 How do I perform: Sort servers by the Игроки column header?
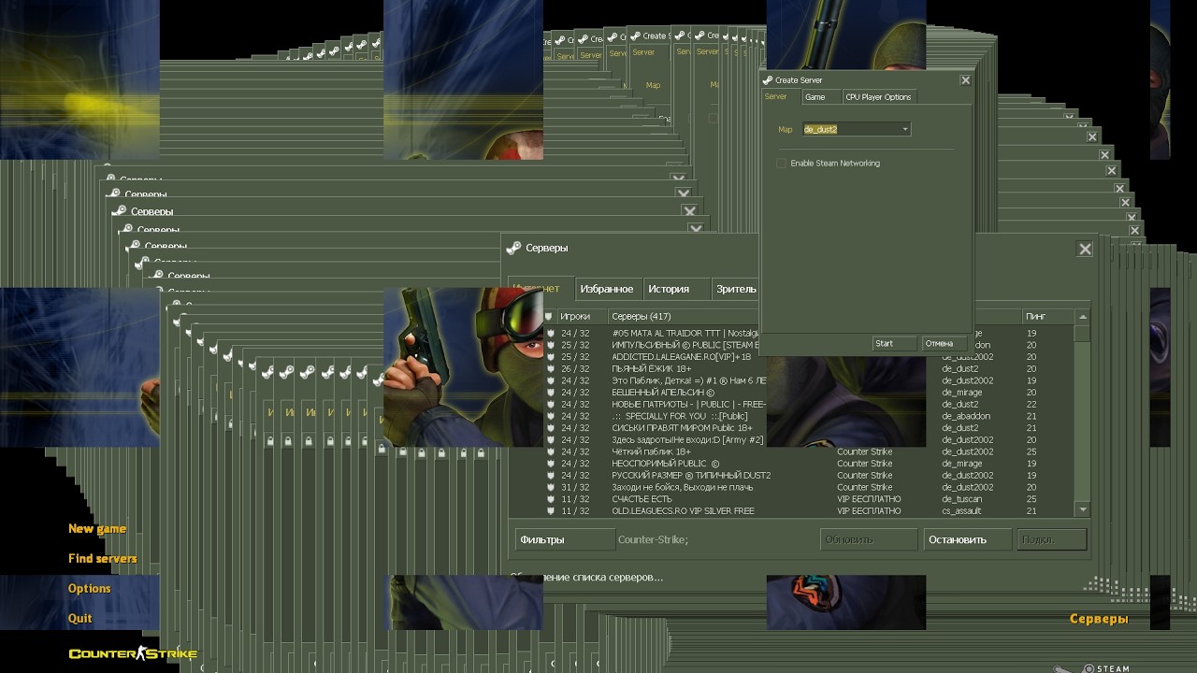583,317
